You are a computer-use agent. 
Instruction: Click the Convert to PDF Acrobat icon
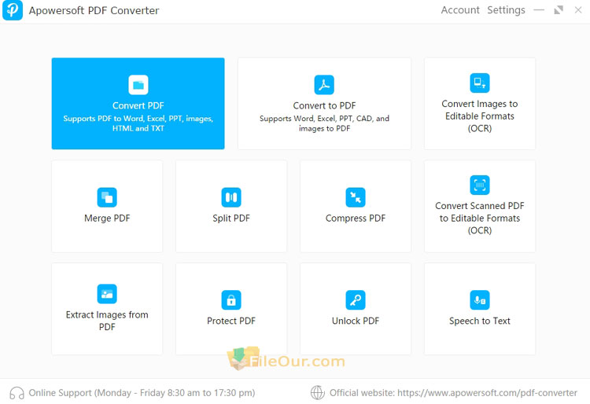click(x=324, y=85)
